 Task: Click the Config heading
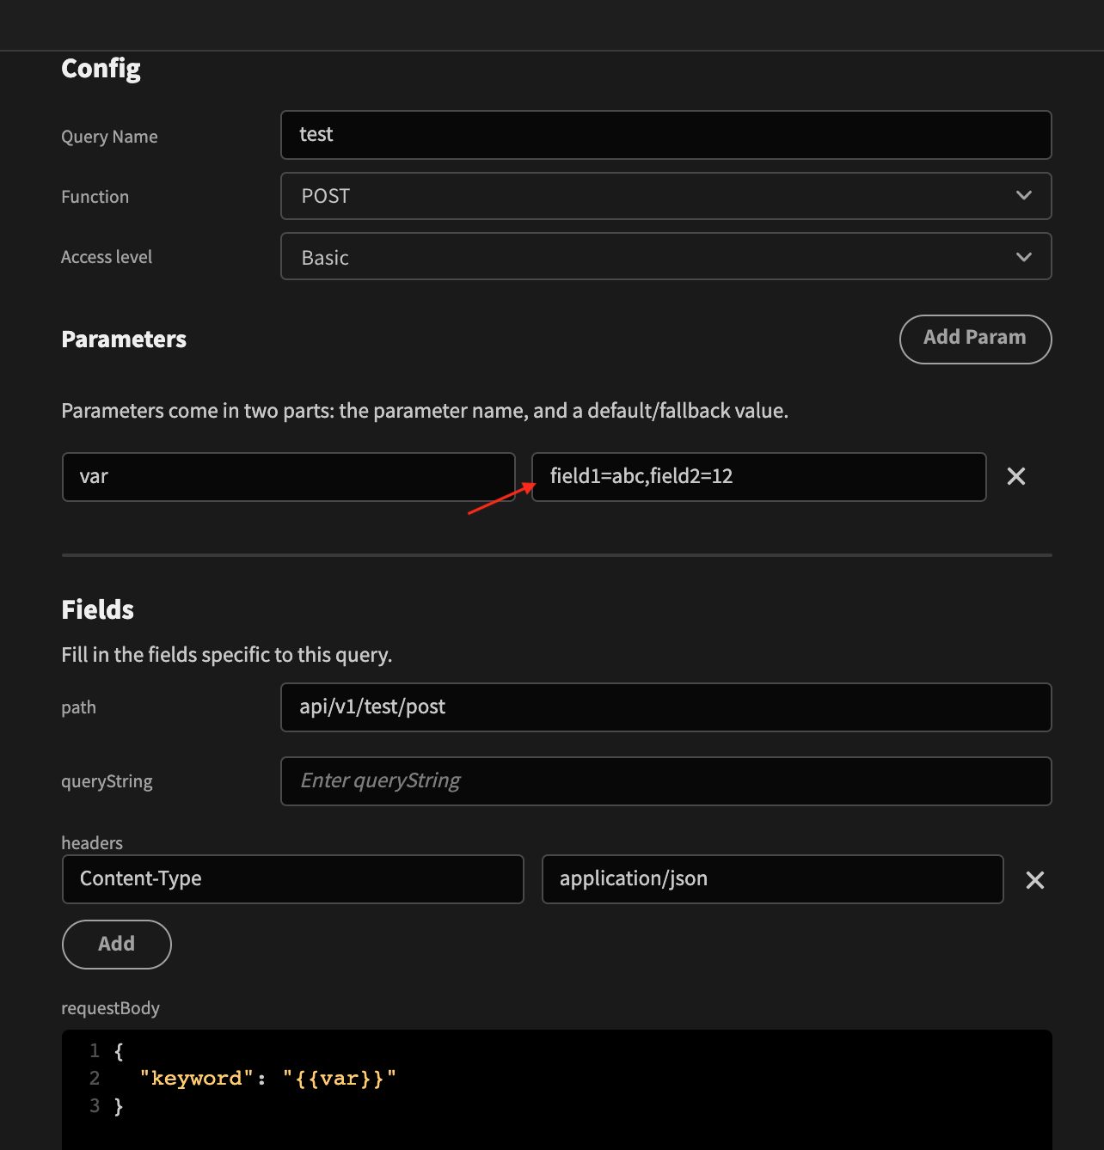tap(101, 68)
